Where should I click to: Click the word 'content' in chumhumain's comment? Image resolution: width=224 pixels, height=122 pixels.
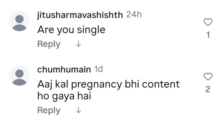point(161,84)
